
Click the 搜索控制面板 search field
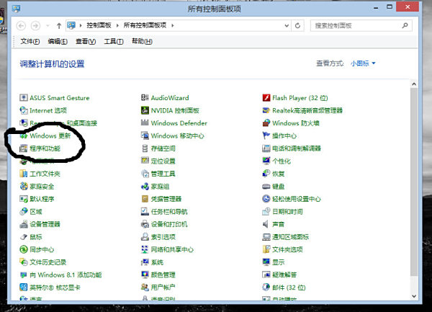[x=357, y=26]
